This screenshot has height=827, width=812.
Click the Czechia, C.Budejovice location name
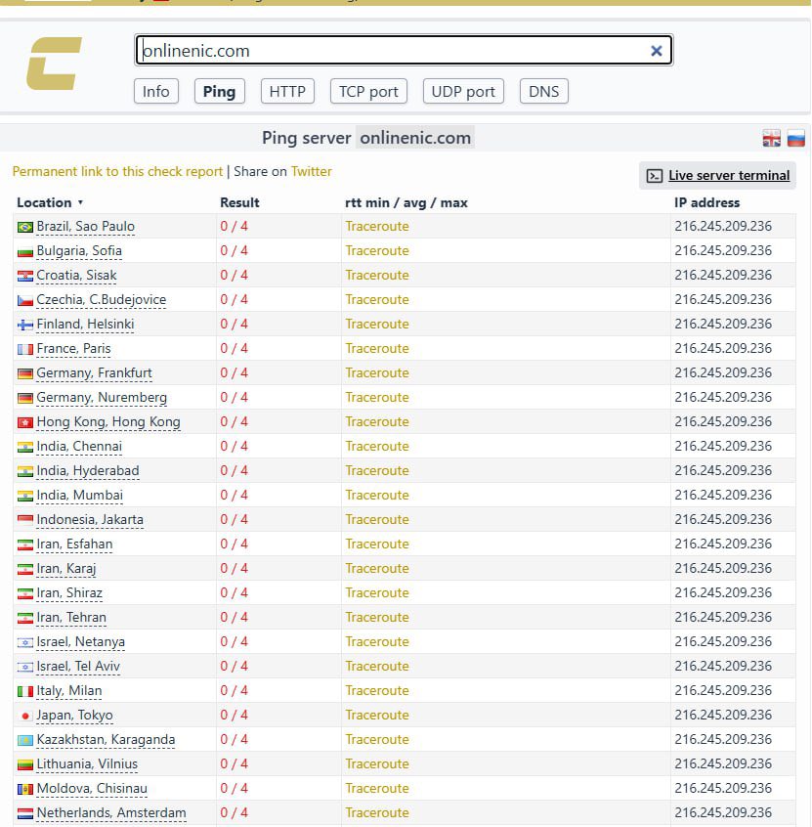[x=102, y=299]
